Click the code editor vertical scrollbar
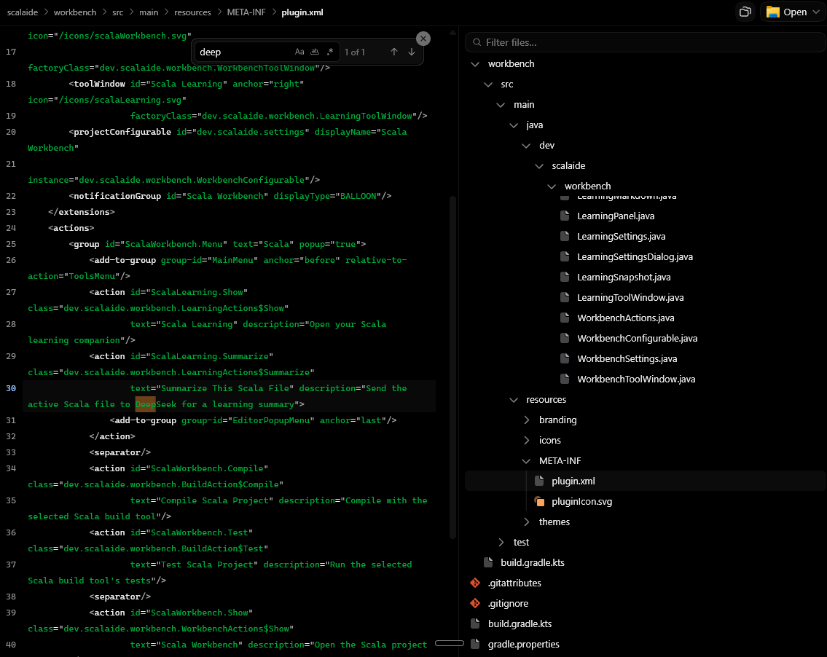 452,367
